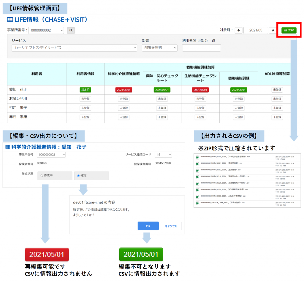Click 設定済 button for 愛知 花子
The image size is (304, 281).
(x=85, y=90)
